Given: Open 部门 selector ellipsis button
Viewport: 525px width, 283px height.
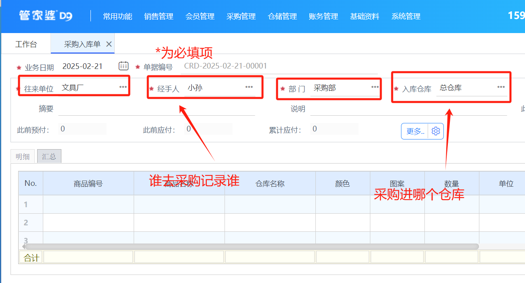Looking at the screenshot, I should (375, 87).
